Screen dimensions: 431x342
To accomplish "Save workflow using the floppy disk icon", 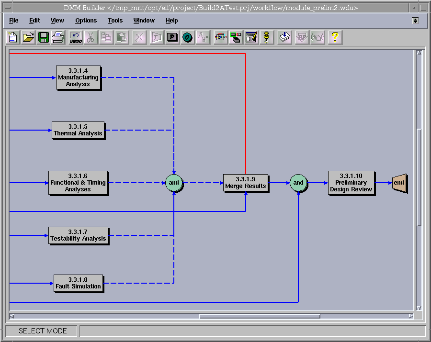I will (x=44, y=37).
